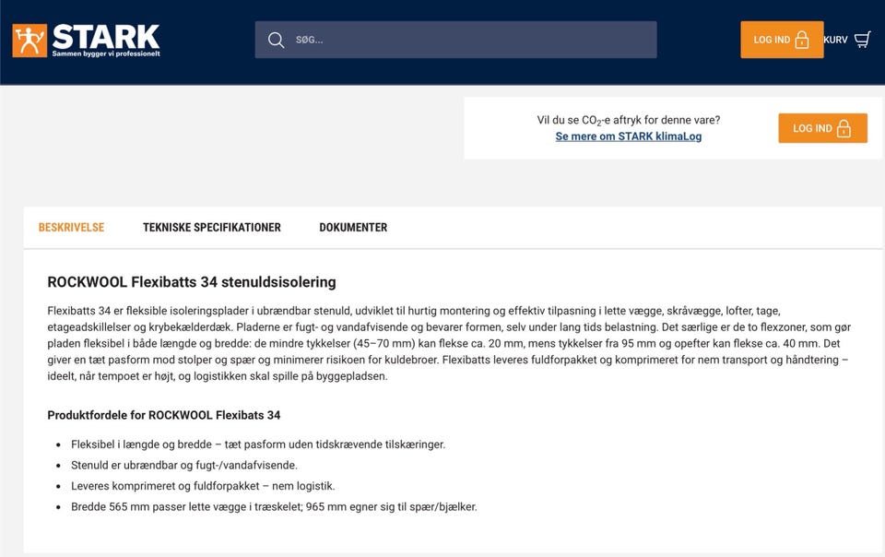This screenshot has height=557, width=885.
Task: Click the CO2-e aftryk question text
Action: click(628, 120)
